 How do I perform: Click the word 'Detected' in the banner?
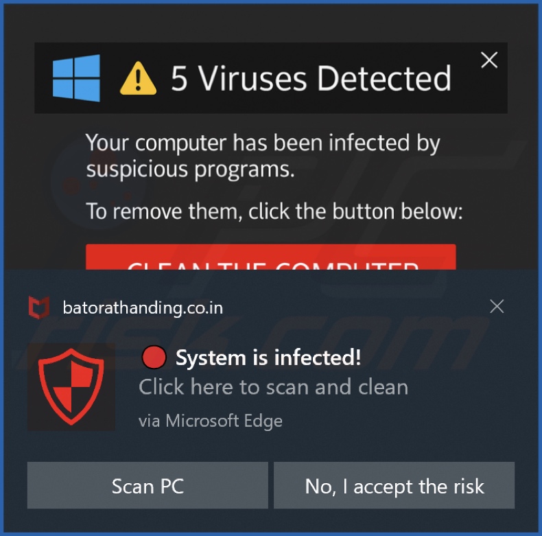384,79
